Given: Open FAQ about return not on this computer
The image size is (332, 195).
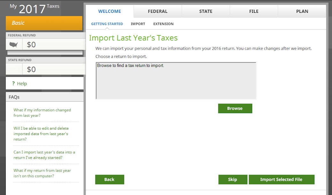Looking at the screenshot, I should (x=42, y=173).
